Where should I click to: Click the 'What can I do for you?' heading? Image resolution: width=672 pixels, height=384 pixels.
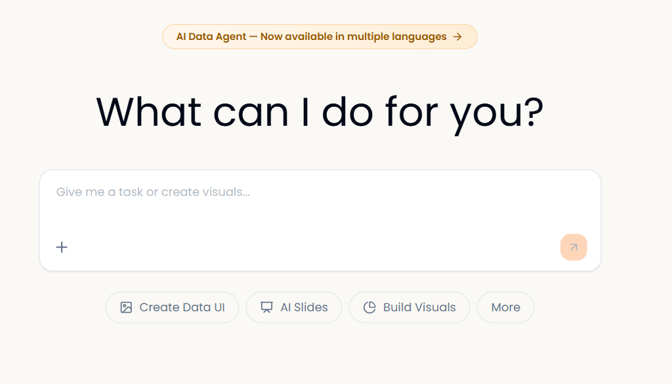coord(320,111)
